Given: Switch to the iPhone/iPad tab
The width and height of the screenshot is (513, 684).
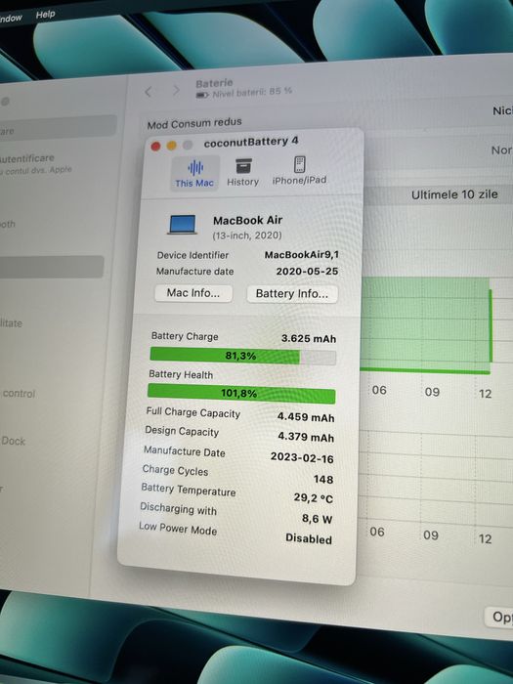Looking at the screenshot, I should 299,171.
